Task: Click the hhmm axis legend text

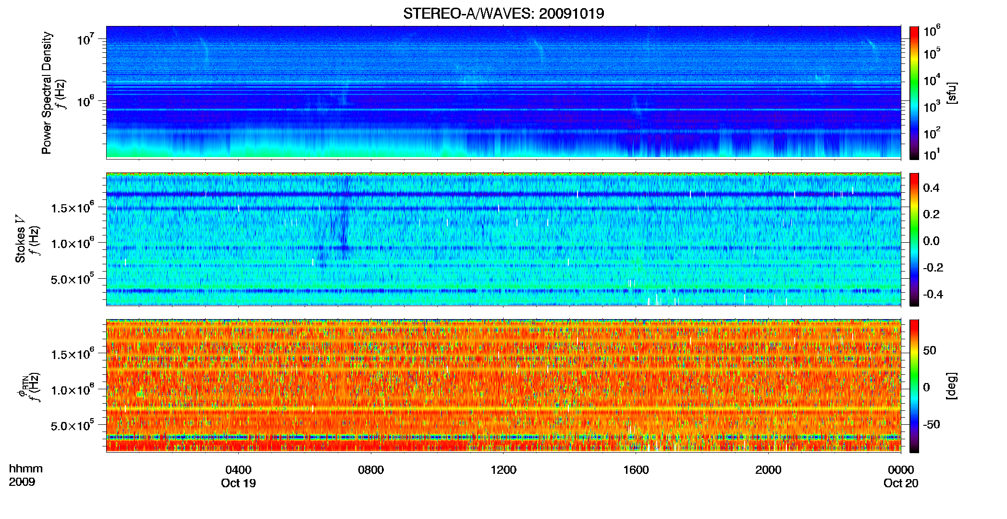Action: tap(26, 469)
